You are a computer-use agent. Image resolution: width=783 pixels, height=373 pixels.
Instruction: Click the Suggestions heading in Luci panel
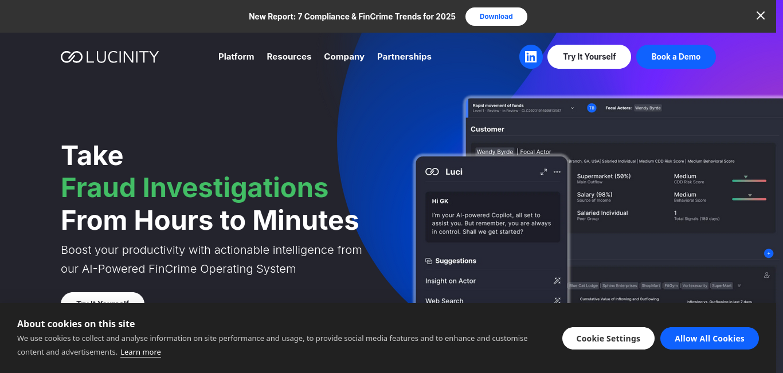pyautogui.click(x=456, y=261)
